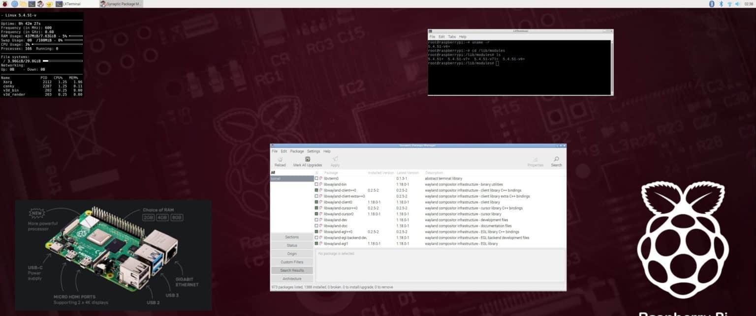Toggle the libwayland-client0 package checkbox
This screenshot has height=316, width=756.
[x=316, y=202]
